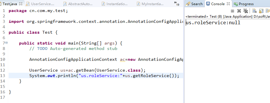Click the underlined variable 'ac' on line 10
Screen dimensions: 270x103
pos(122,59)
